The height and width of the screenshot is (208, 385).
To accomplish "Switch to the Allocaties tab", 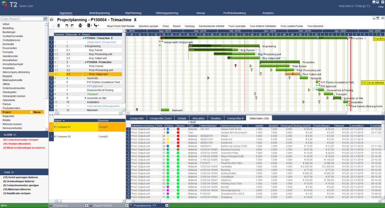I will point(198,118).
